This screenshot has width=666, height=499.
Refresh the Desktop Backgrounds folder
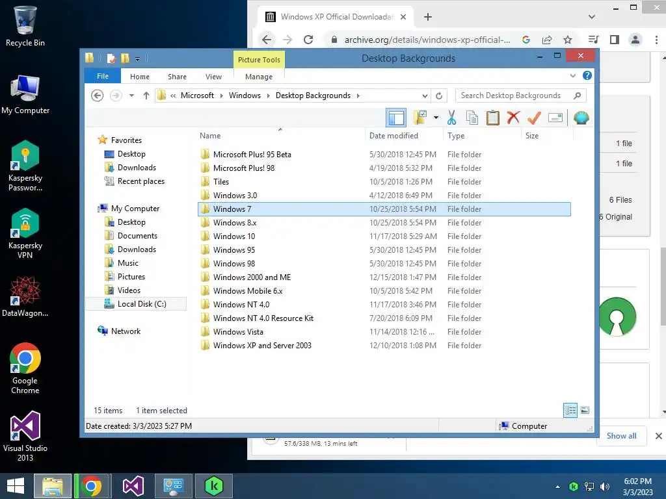click(x=439, y=96)
